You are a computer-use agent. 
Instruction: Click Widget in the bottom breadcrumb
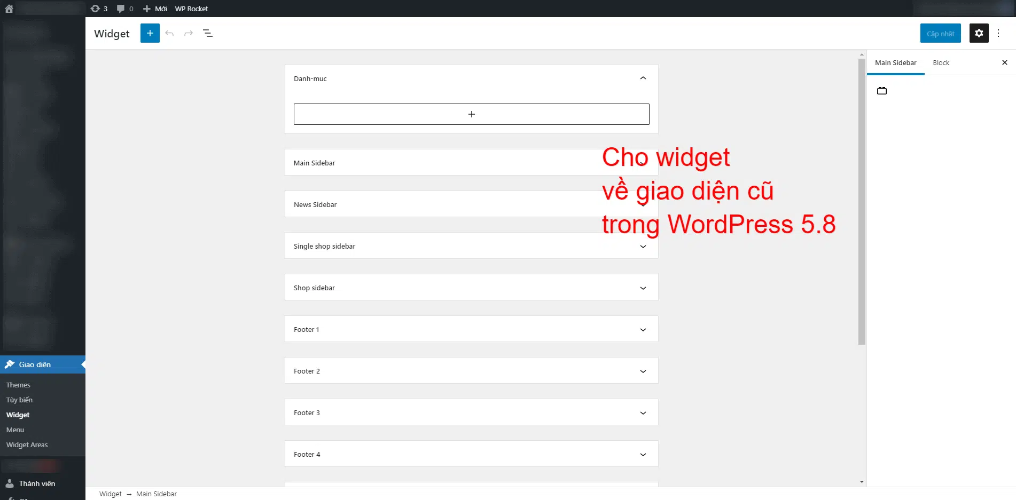coord(110,494)
